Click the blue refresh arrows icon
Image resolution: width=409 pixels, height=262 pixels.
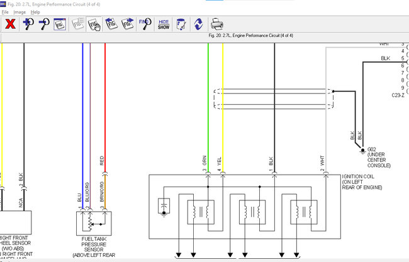point(198,25)
